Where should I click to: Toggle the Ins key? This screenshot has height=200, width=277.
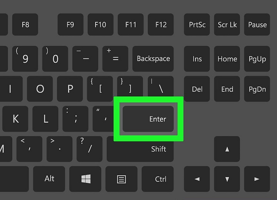coord(197,59)
